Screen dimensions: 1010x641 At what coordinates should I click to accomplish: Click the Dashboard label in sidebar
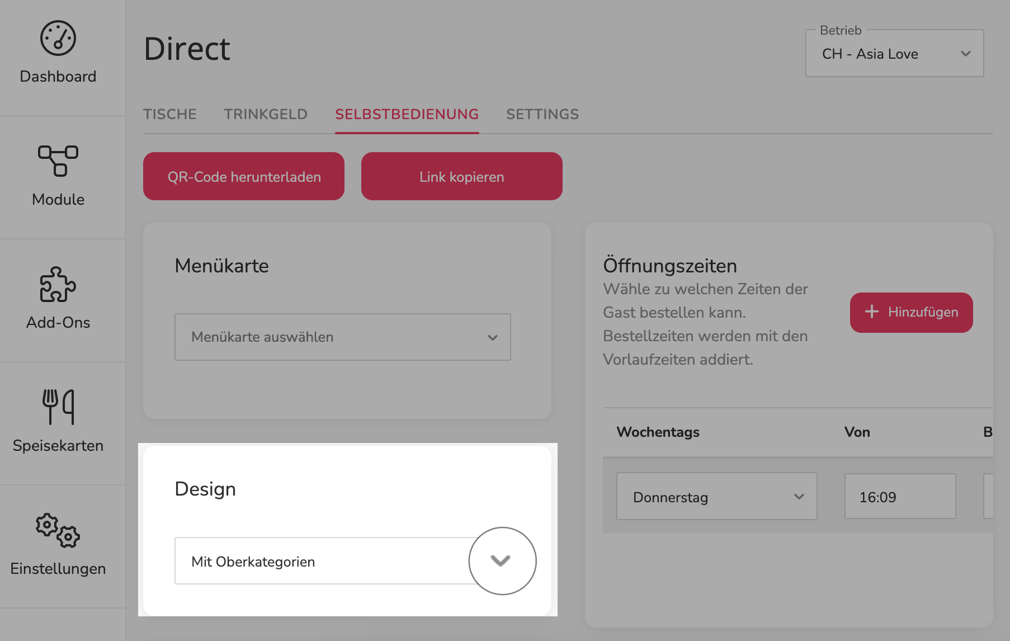tap(58, 77)
